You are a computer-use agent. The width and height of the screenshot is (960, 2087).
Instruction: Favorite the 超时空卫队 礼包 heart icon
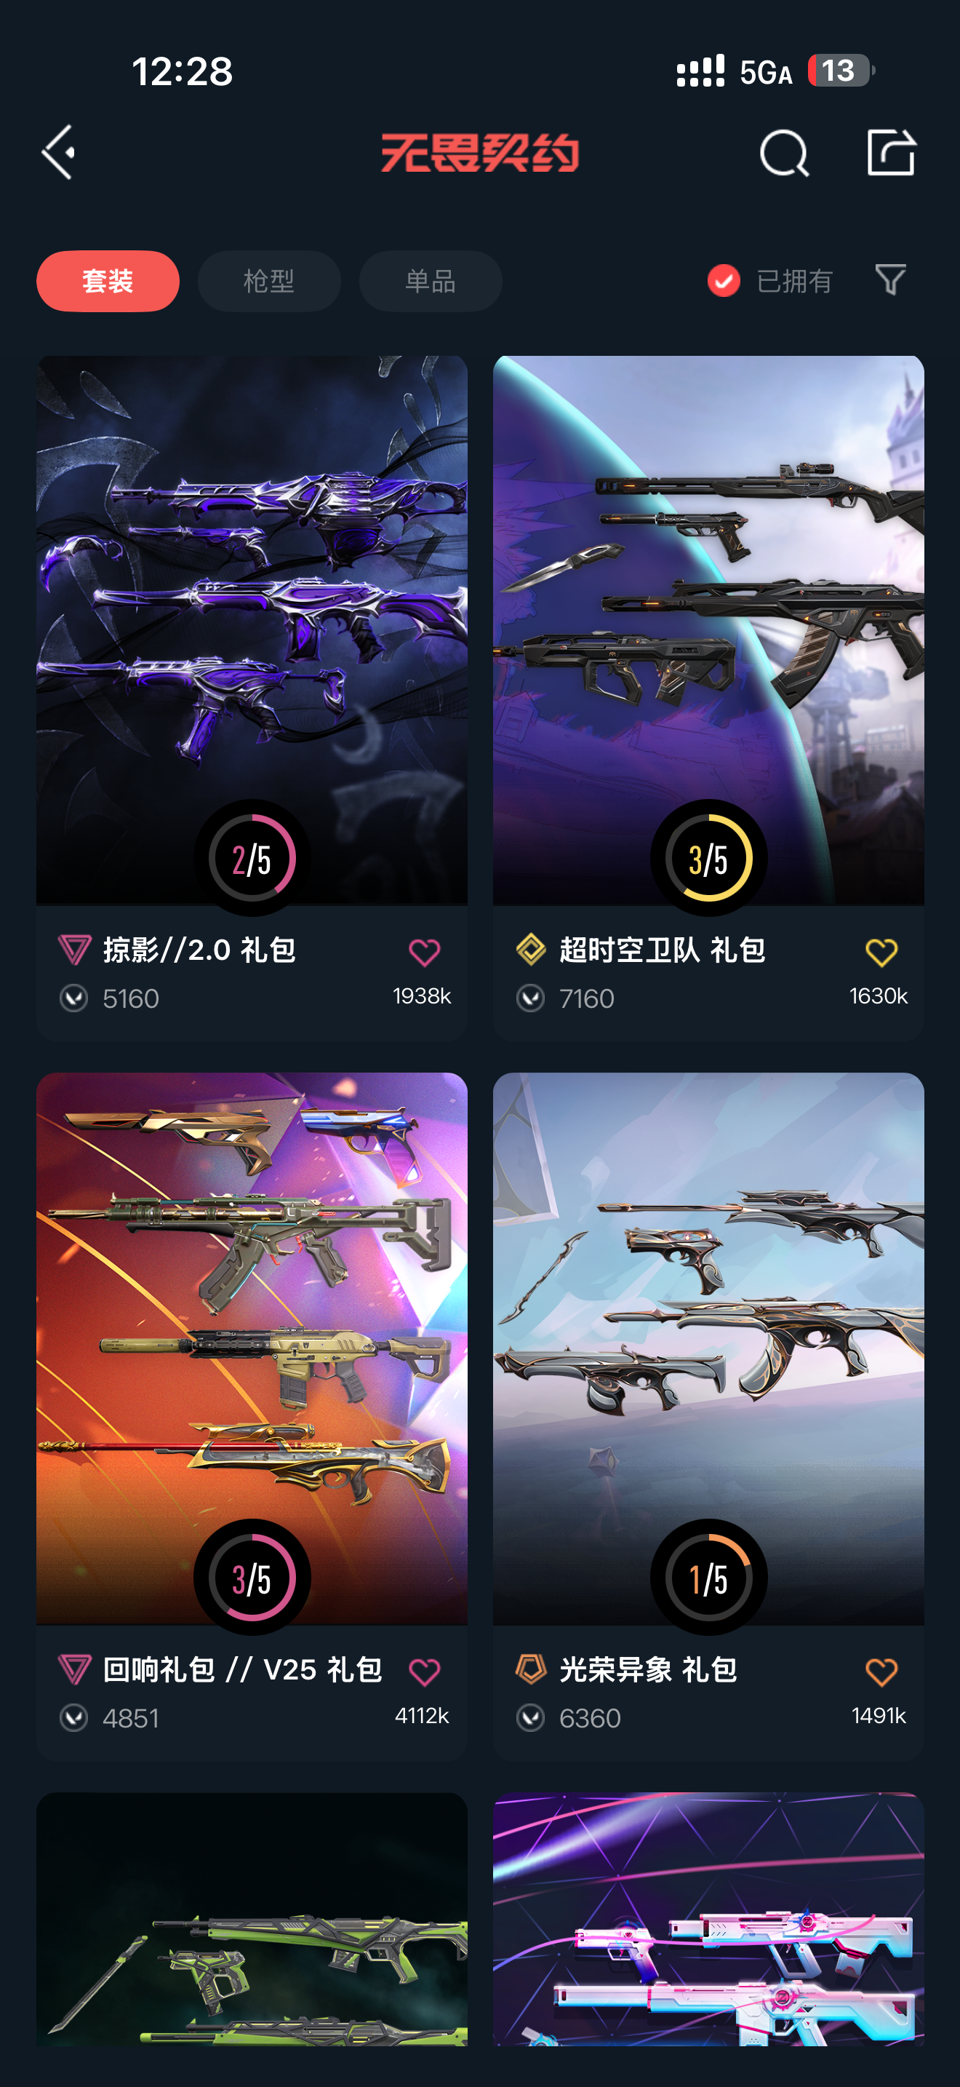click(x=881, y=952)
